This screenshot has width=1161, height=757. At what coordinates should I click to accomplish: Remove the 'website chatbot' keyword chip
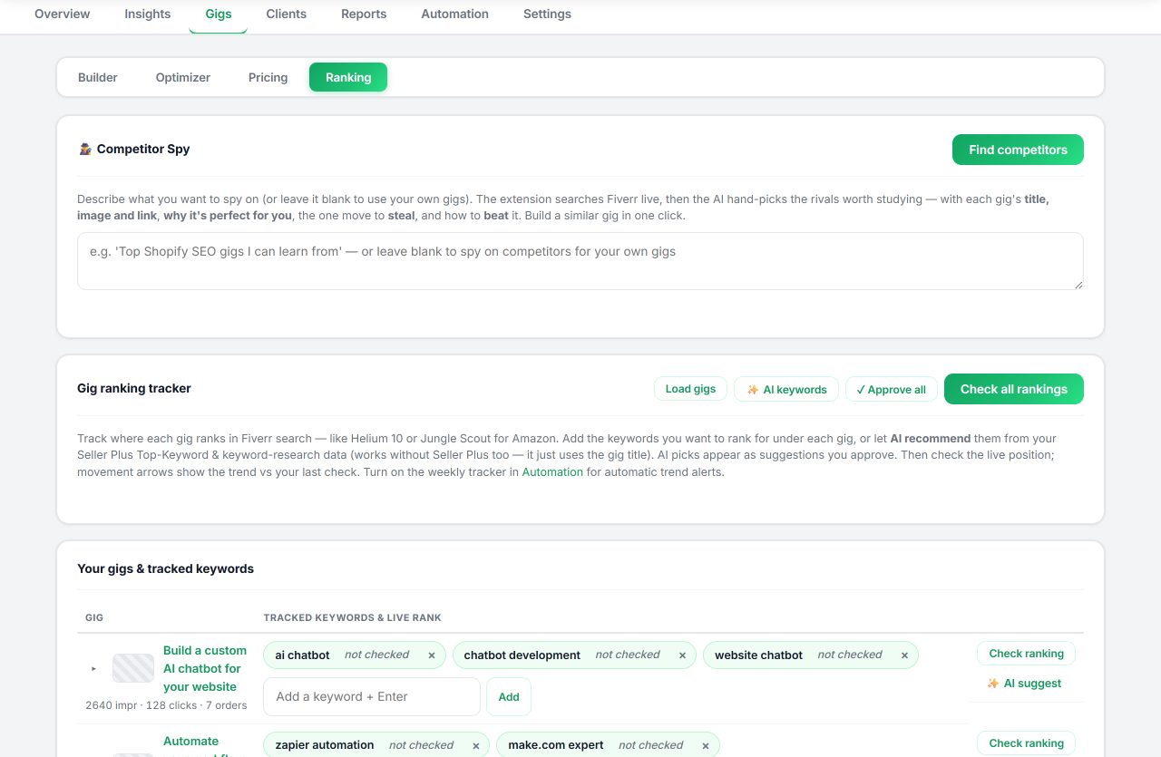click(x=904, y=655)
